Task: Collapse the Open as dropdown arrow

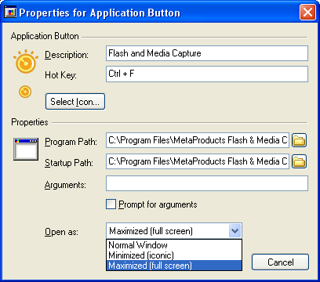Action: [x=235, y=231]
